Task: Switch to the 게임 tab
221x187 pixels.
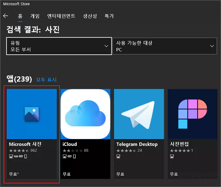Action: coord(35,16)
